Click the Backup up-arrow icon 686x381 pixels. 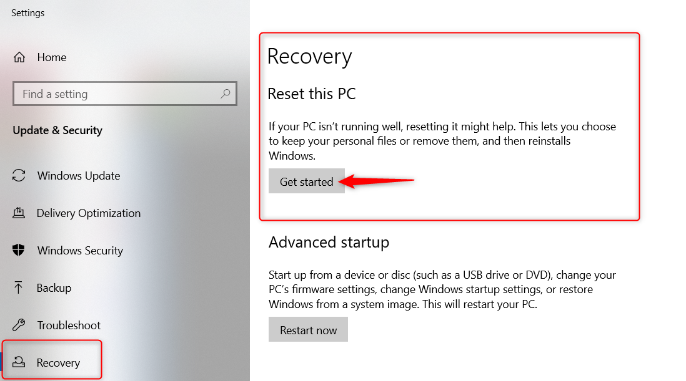click(19, 287)
